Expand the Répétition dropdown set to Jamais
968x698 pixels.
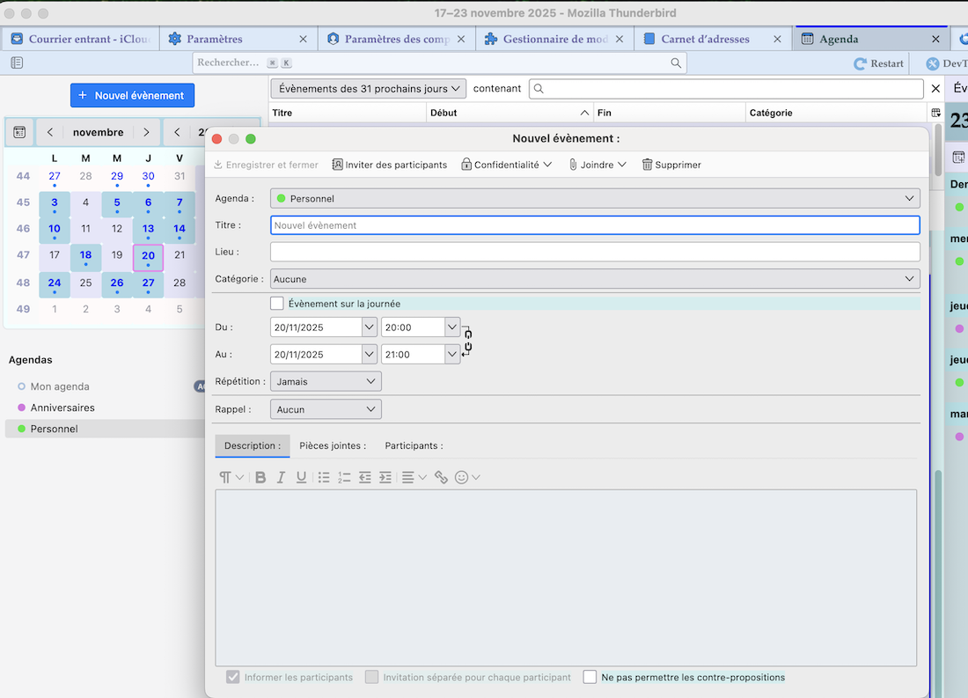tap(325, 381)
